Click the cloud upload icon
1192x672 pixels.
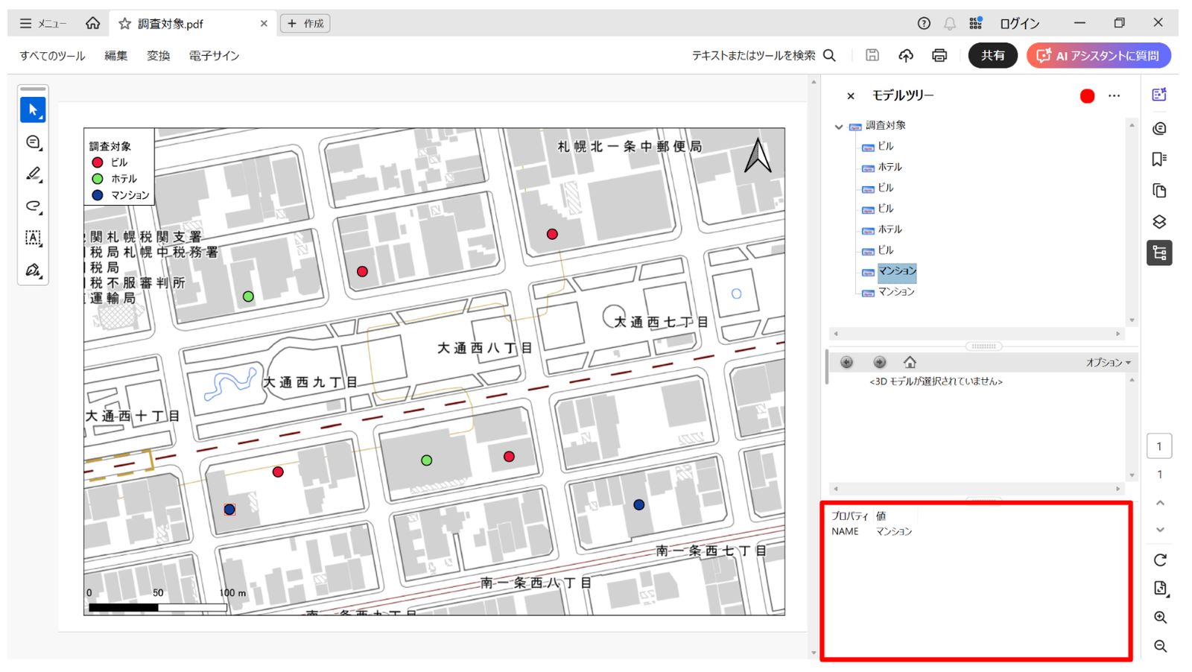click(906, 55)
